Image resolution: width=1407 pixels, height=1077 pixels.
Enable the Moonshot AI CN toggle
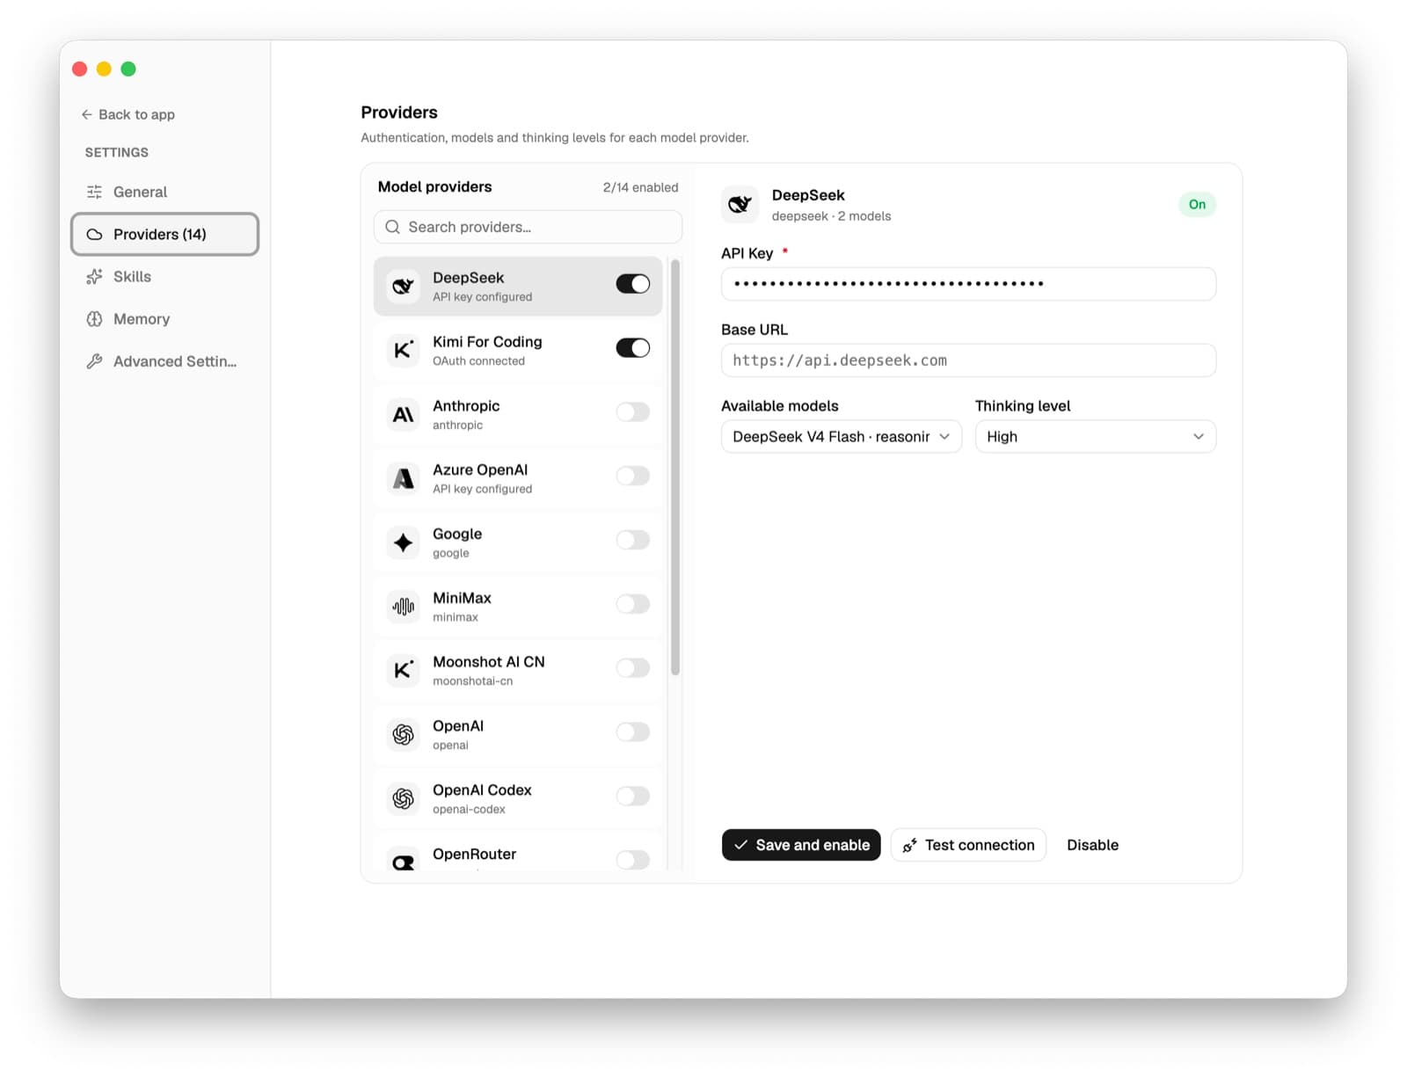(633, 668)
